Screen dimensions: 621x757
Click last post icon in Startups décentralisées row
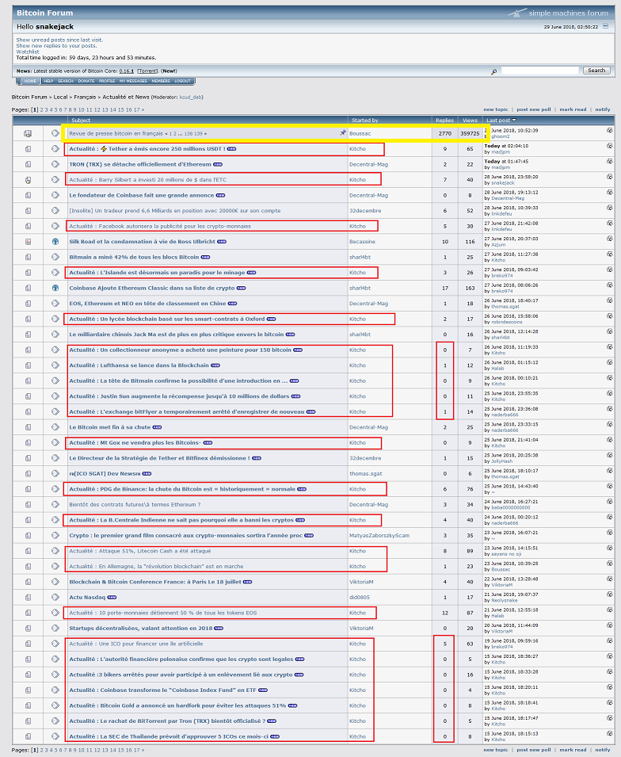tap(610, 625)
